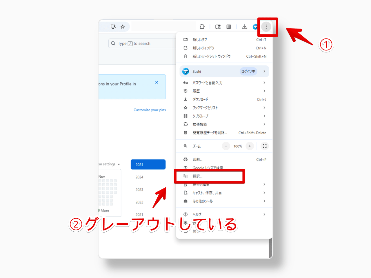Screen dimensions: 371x278
Task: Click the side search toolbar icon
Action: tap(218, 26)
